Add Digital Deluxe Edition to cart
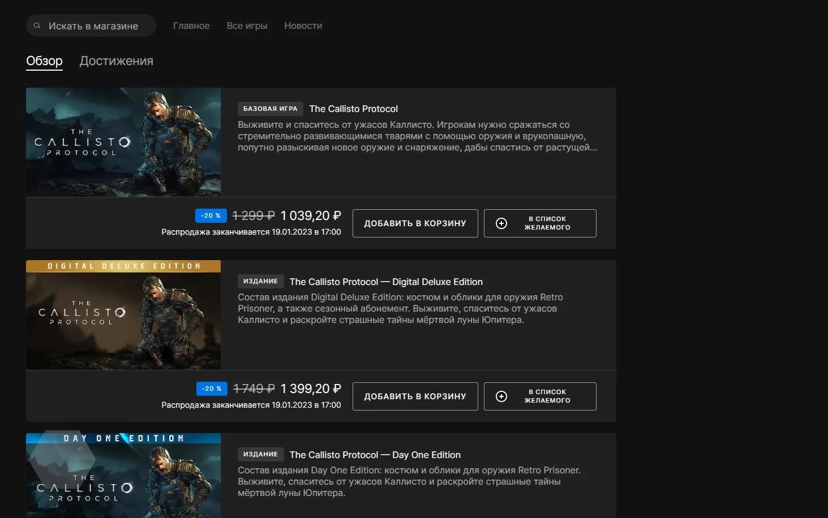Screen dimensions: 828x518 point(415,396)
